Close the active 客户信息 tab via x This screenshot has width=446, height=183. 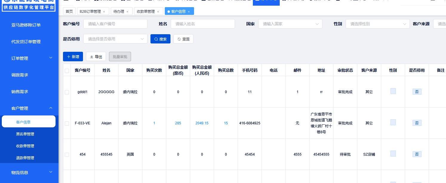189,12
